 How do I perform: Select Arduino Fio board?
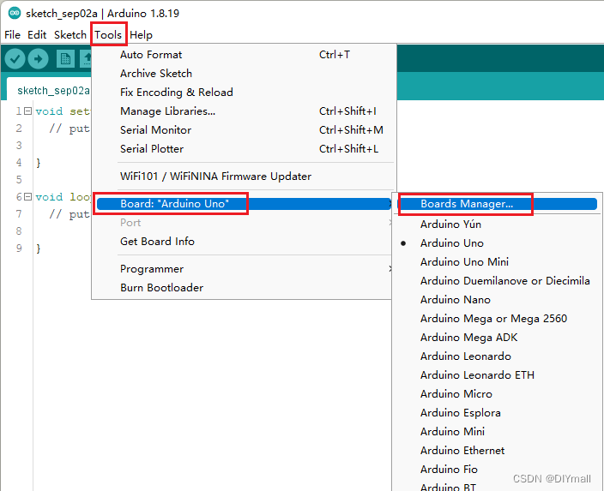point(498,470)
